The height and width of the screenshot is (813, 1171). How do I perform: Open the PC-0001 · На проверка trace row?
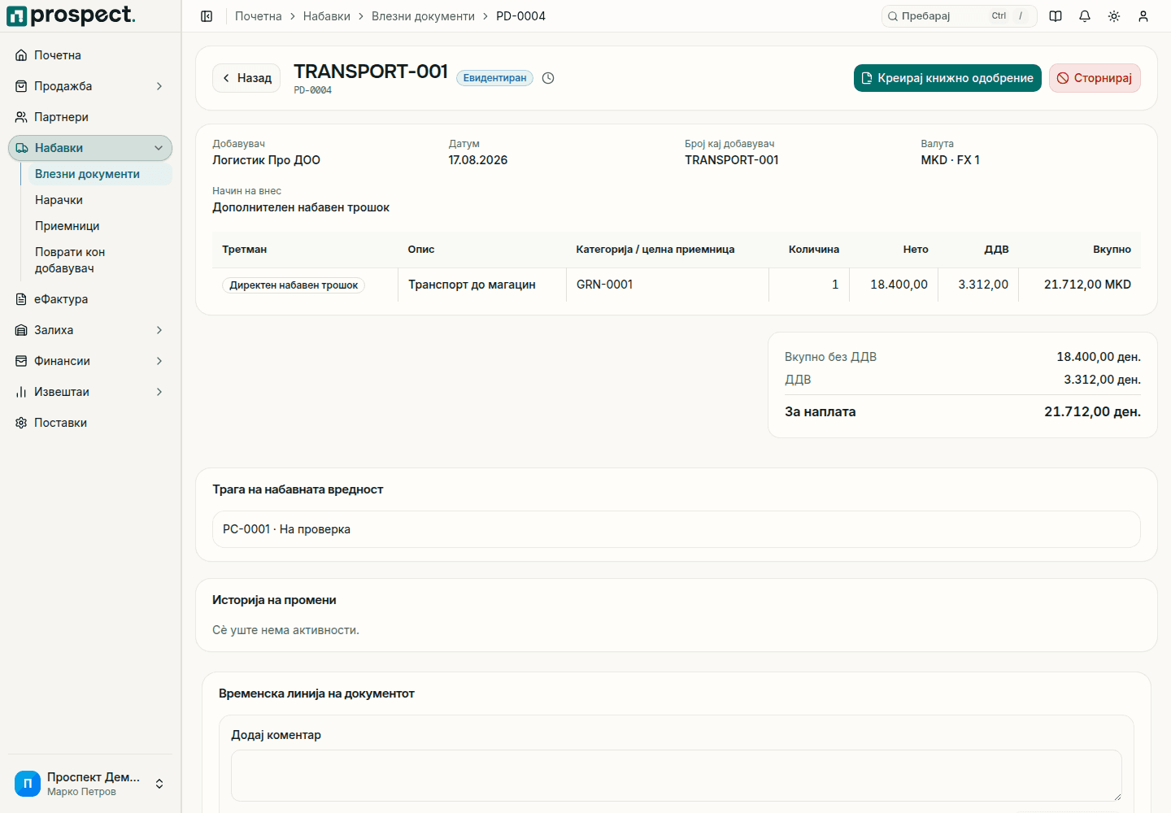[677, 529]
